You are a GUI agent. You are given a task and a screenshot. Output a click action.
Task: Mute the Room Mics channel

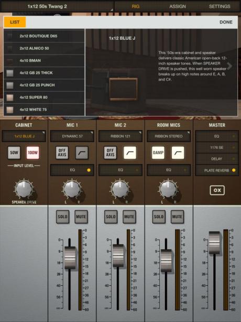(177, 217)
